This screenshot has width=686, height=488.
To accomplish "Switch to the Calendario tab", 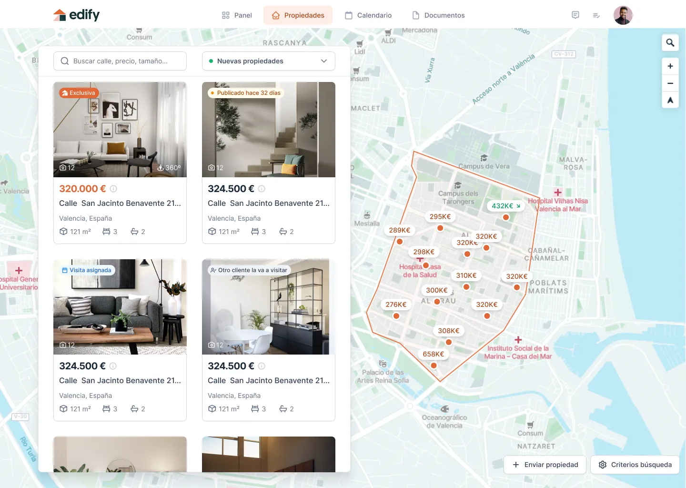I will click(x=368, y=15).
